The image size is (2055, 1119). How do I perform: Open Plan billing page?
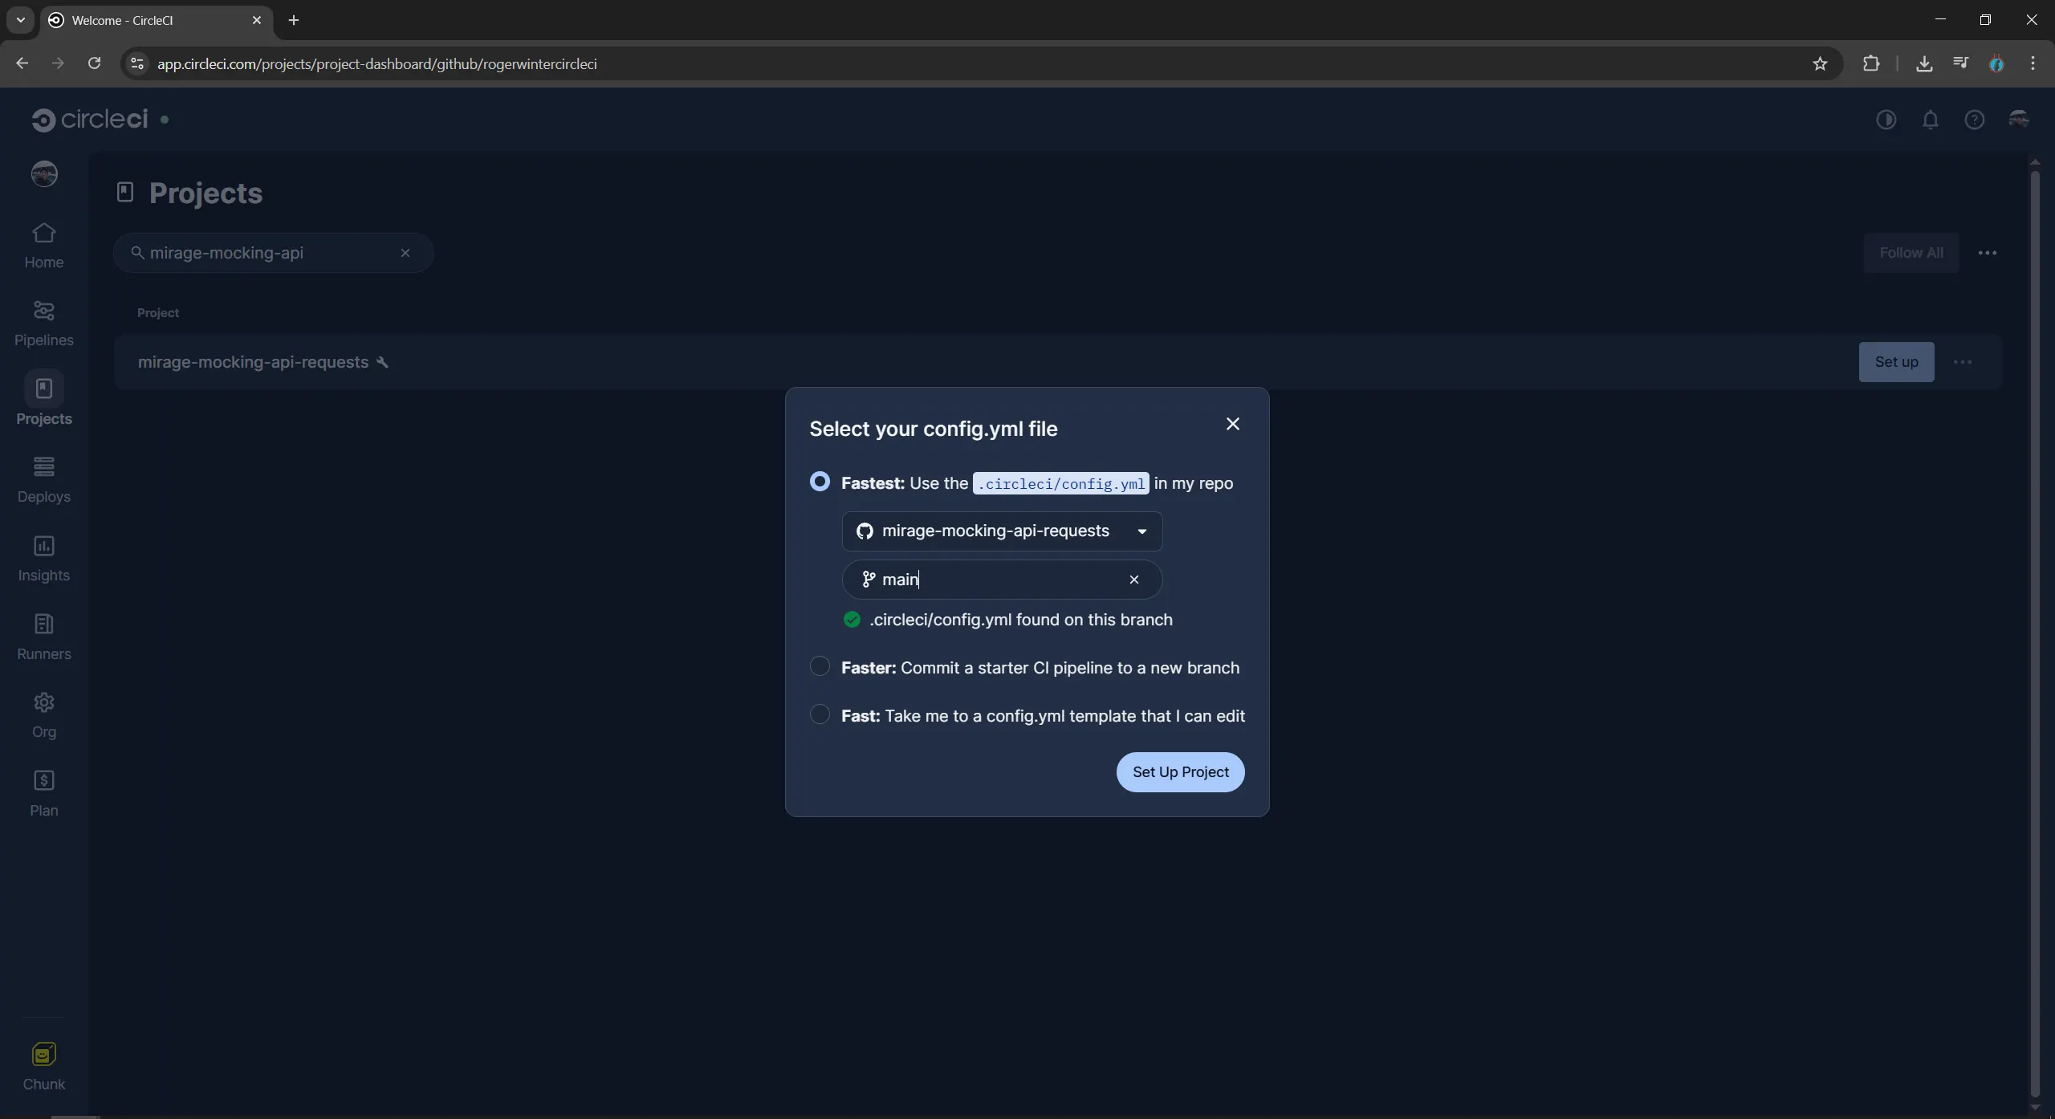[43, 794]
